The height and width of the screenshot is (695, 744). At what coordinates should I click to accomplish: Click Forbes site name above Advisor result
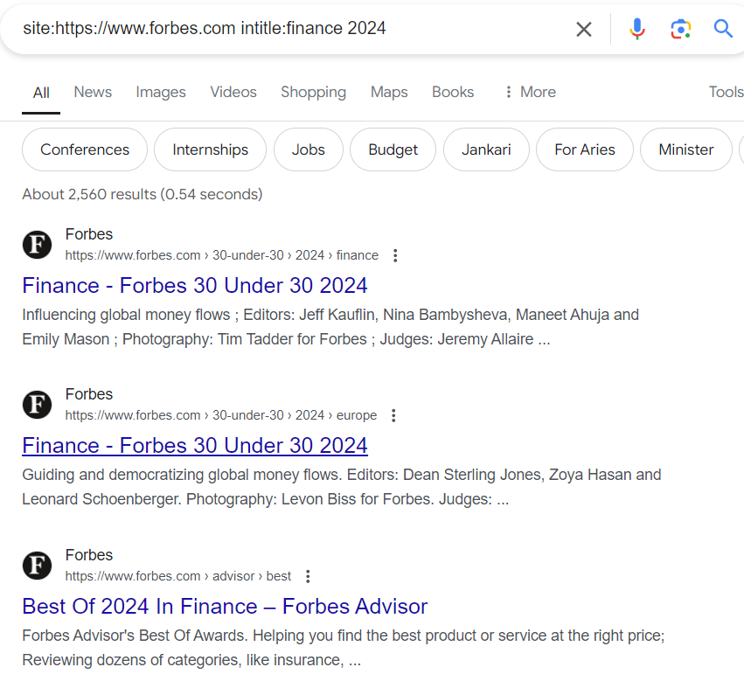coord(89,555)
